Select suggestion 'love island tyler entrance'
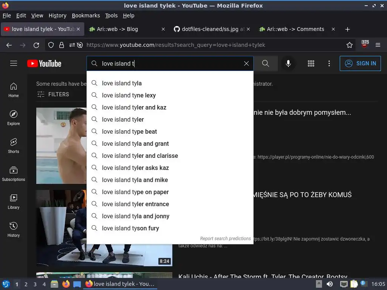 coord(170,204)
